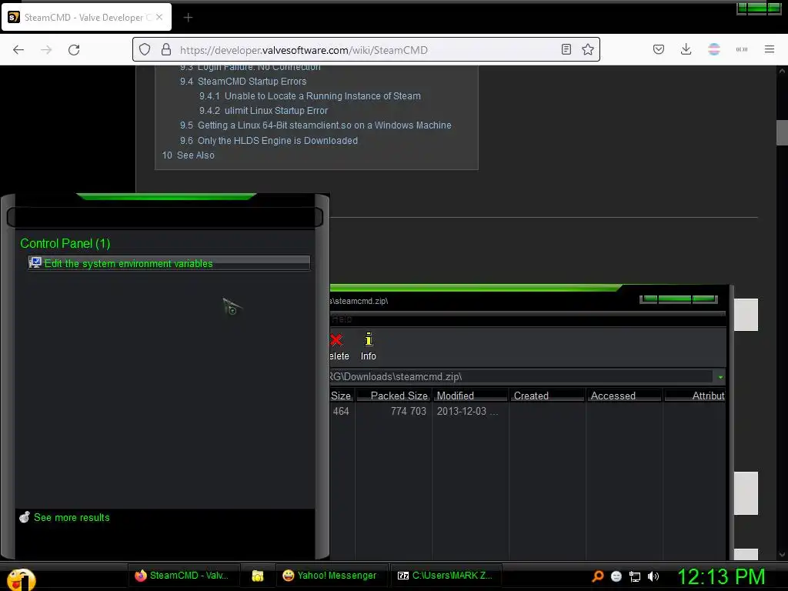This screenshot has height=591, width=788.
Task: Click the browser forward arrow
Action: point(46,50)
